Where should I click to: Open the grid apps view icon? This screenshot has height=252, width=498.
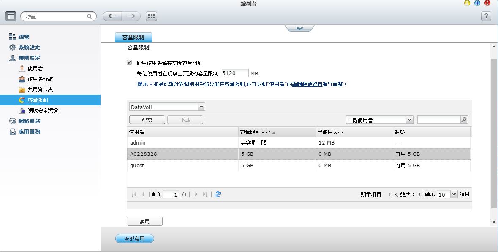tap(151, 16)
